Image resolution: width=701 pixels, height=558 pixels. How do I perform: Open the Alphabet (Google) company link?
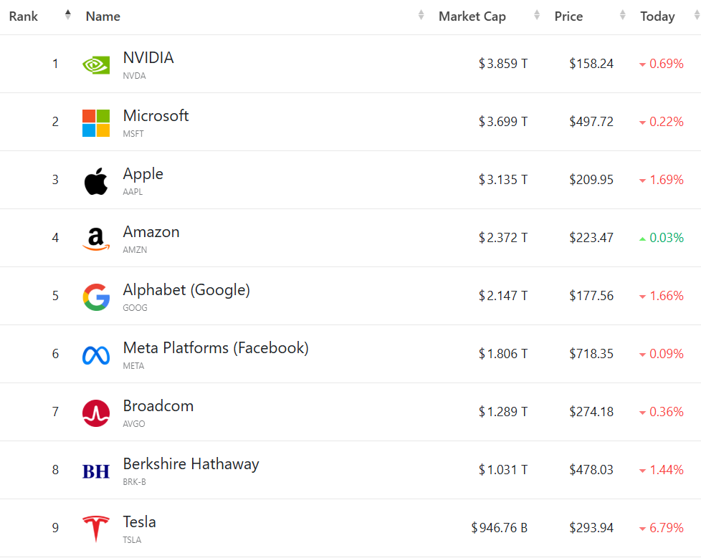[186, 290]
